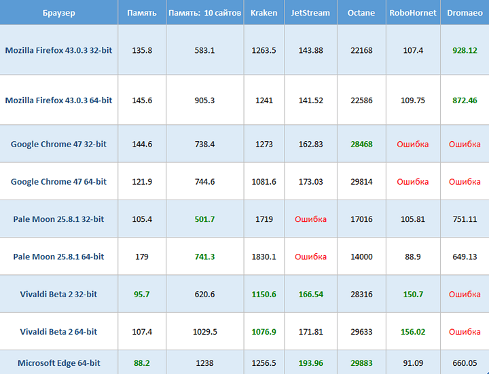Click the Память column header
The height and width of the screenshot is (374, 489).
coord(142,13)
